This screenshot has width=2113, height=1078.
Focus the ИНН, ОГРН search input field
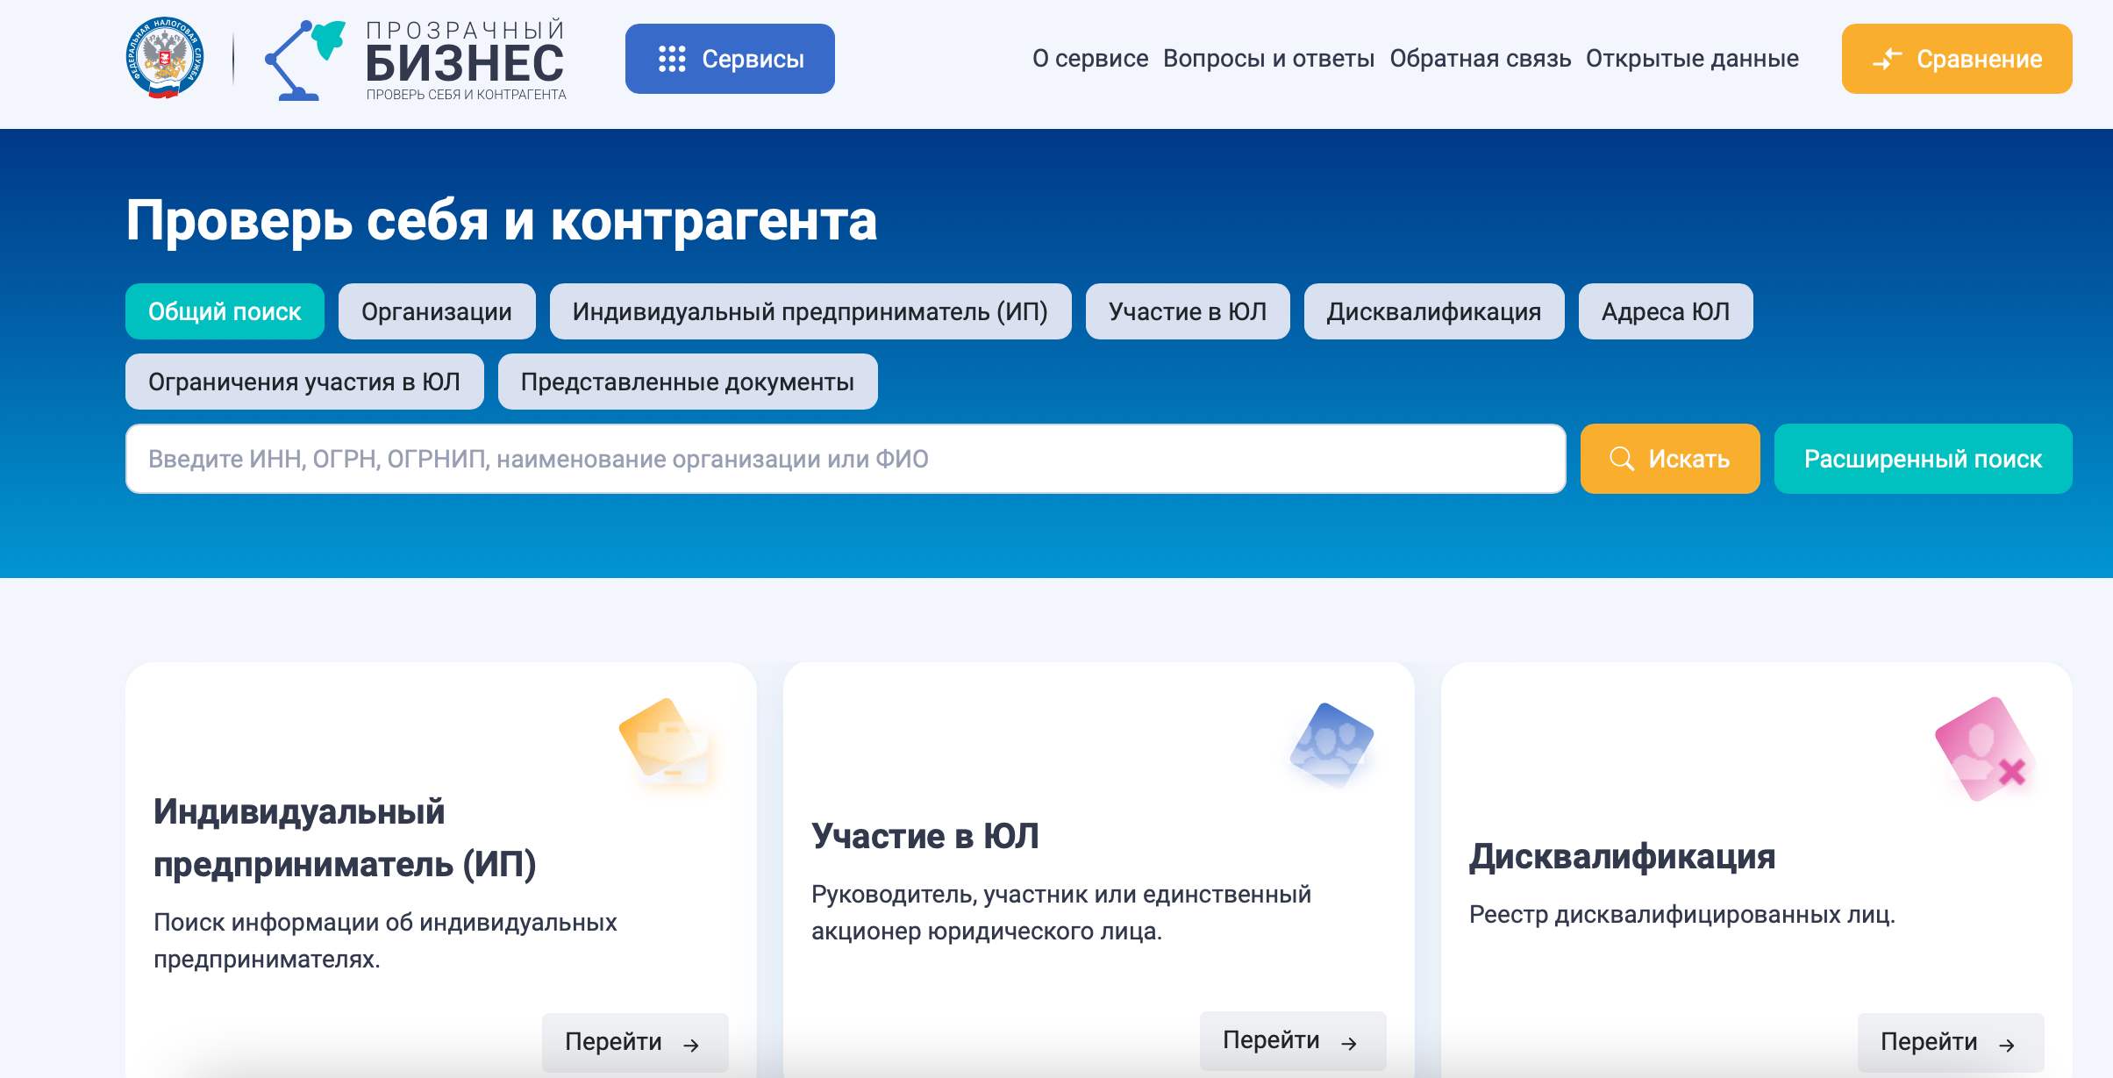point(845,459)
